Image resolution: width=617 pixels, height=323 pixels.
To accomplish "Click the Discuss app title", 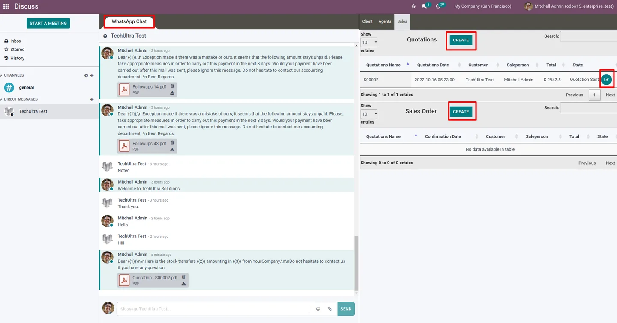I will pyautogui.click(x=26, y=6).
